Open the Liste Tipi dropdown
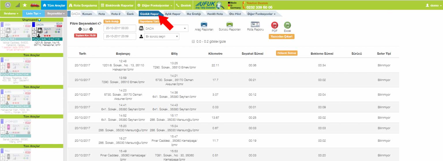The height and width of the screenshot is (161, 443). tap(33, 14)
